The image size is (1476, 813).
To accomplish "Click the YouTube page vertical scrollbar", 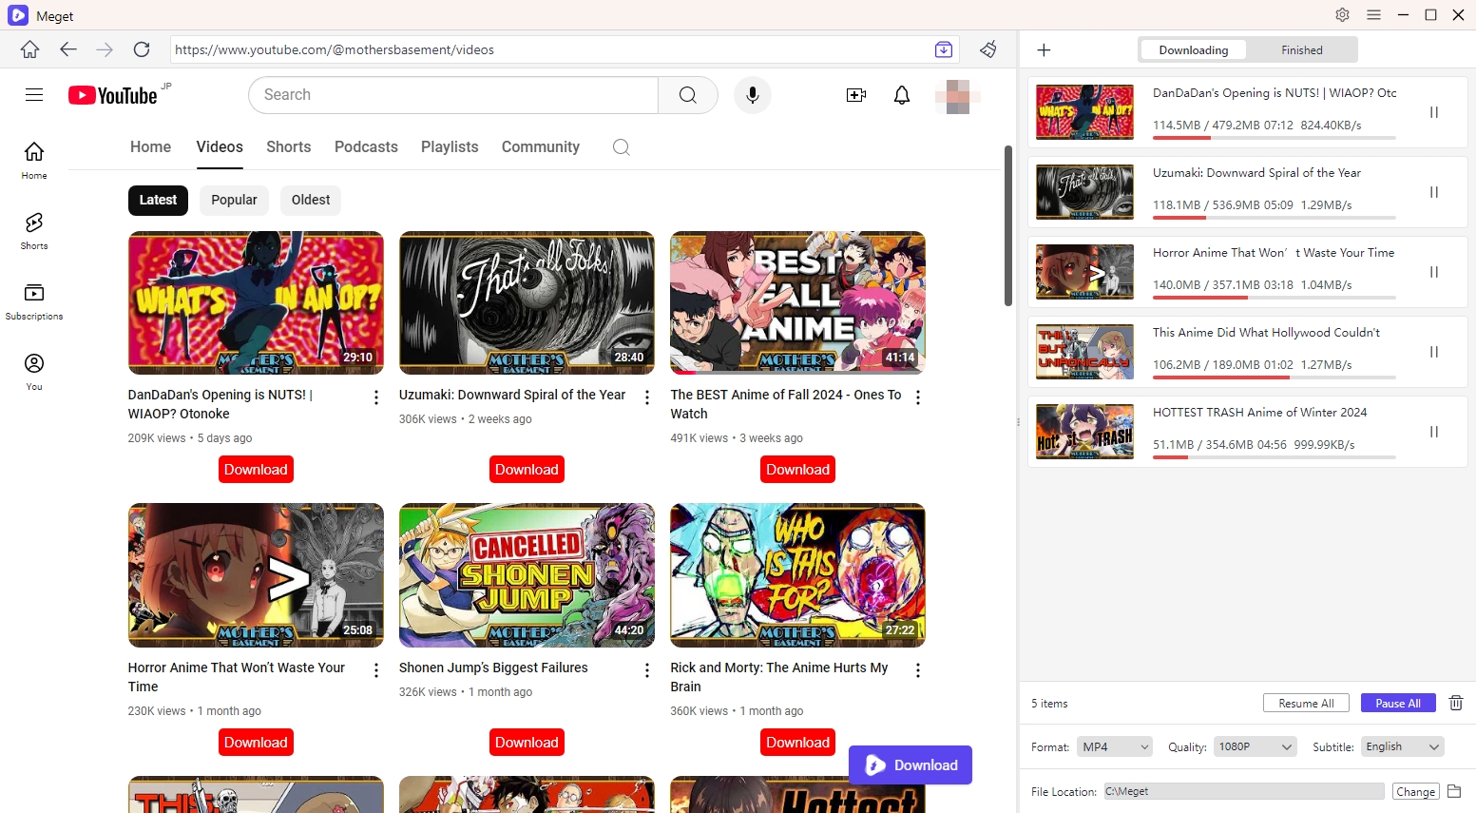I will (1008, 226).
